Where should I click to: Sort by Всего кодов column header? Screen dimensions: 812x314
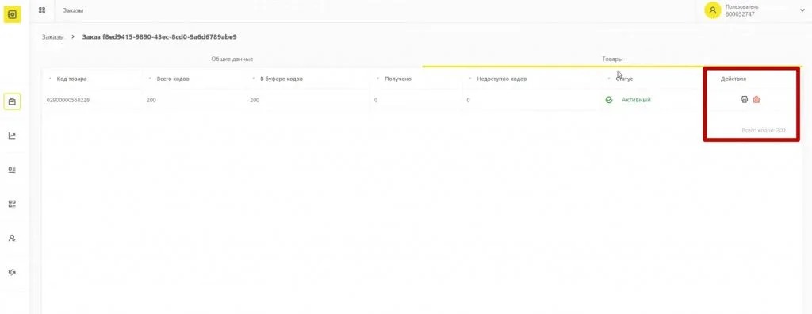pos(173,78)
